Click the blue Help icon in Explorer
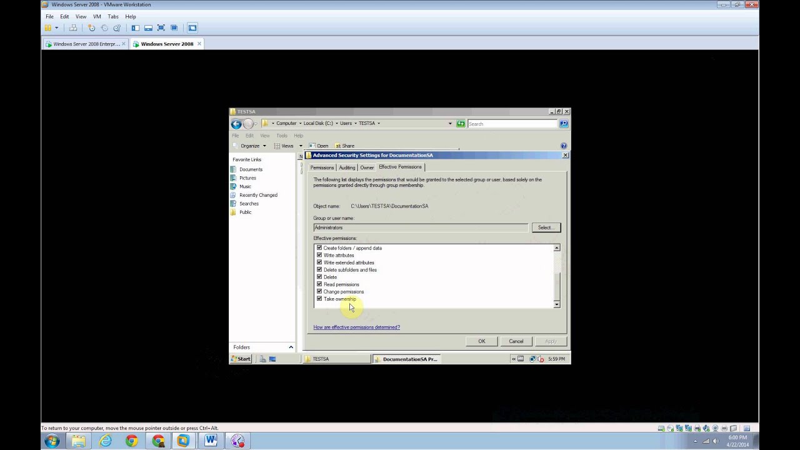The image size is (800, 450). click(564, 146)
